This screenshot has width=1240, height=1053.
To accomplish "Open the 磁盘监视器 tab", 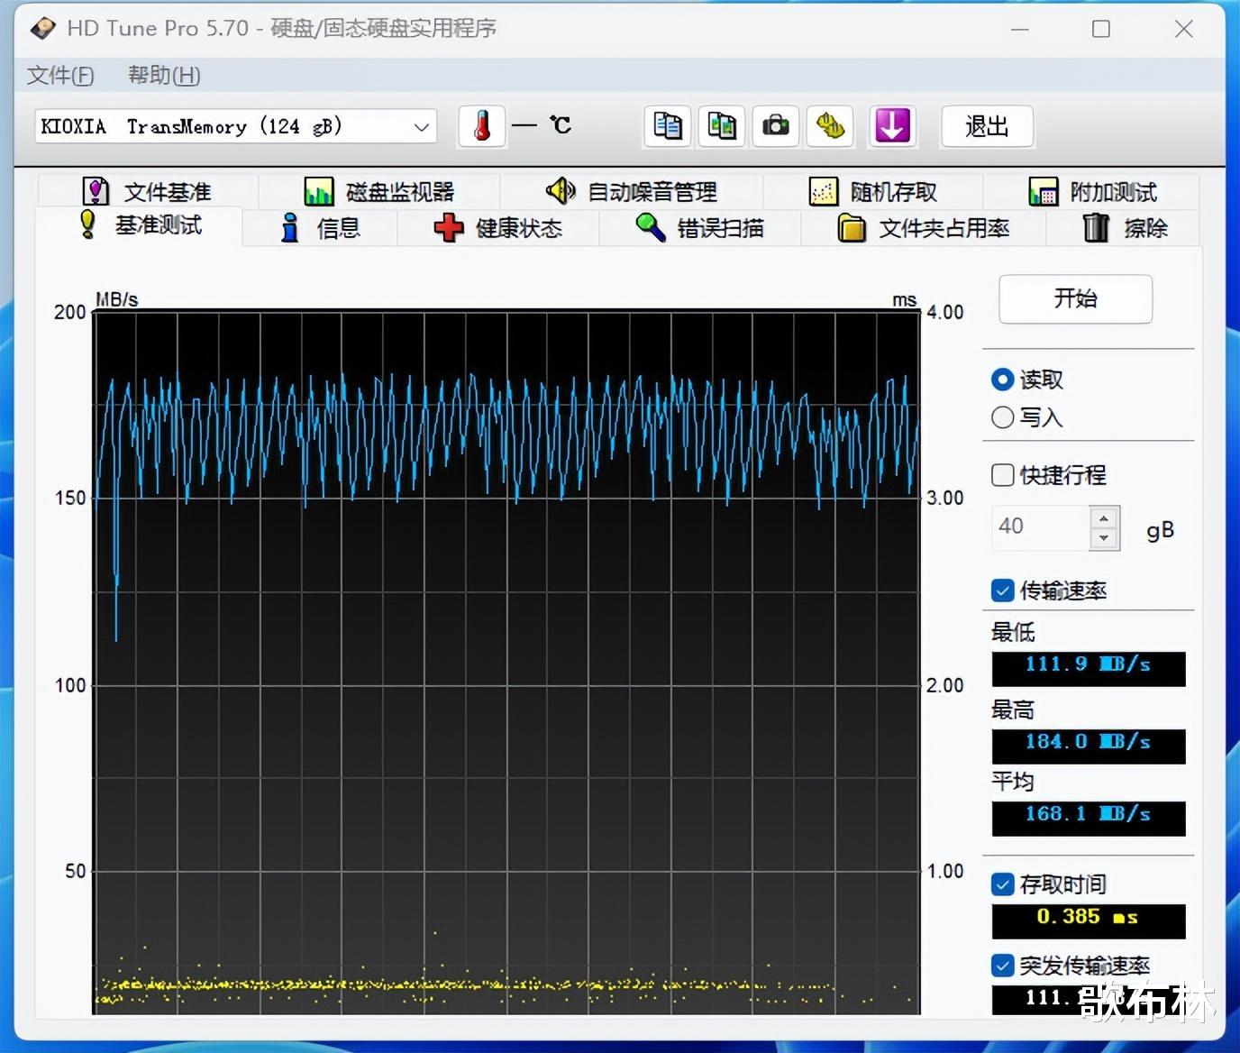I will pos(379,192).
